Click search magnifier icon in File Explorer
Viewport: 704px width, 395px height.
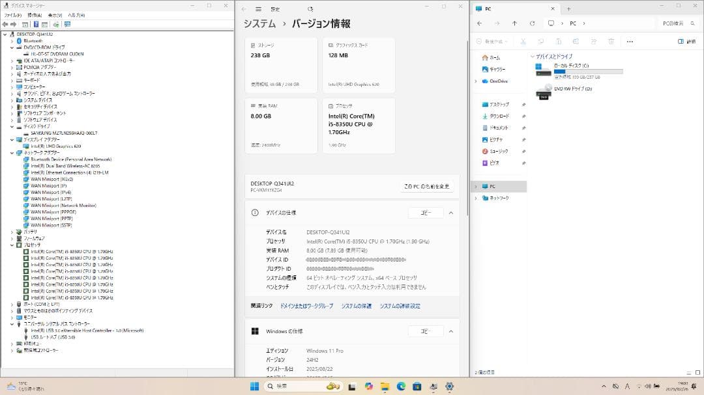[x=693, y=23]
